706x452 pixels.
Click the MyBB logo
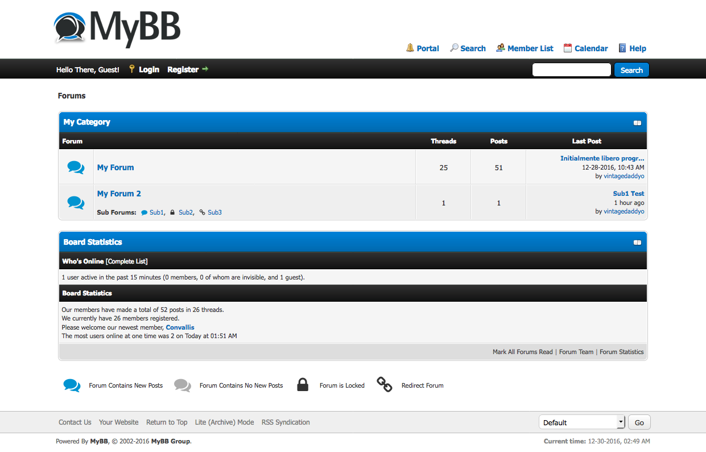(117, 28)
